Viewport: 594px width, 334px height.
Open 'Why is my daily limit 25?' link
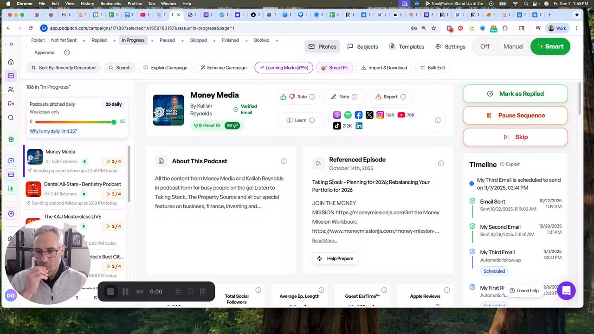[53, 131]
